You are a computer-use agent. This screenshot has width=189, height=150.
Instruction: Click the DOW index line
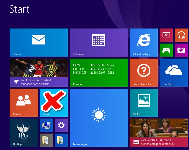[93, 65]
